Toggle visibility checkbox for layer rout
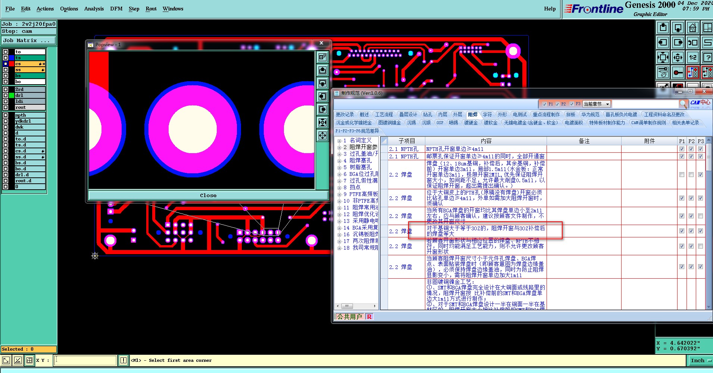 6,107
